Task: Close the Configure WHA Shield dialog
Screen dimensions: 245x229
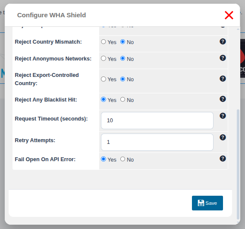Action: pos(229,15)
